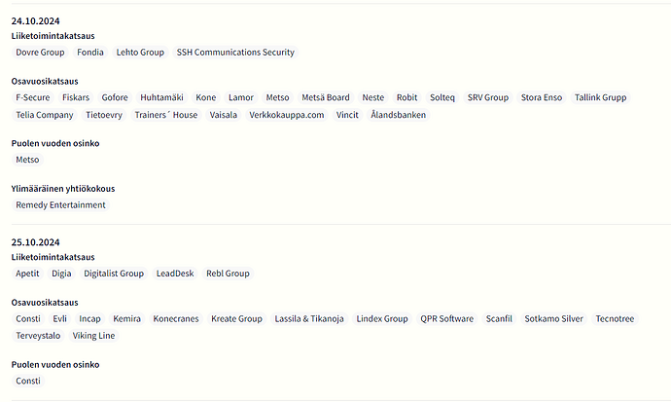Open the Kreate Group tag

tap(236, 319)
